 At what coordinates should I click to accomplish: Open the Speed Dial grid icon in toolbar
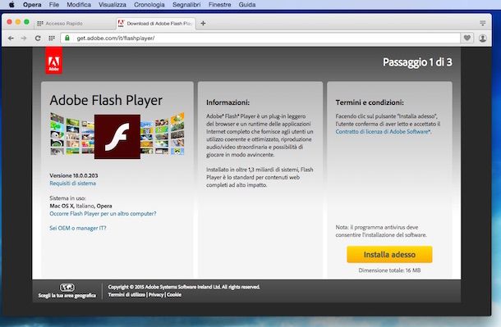52,38
